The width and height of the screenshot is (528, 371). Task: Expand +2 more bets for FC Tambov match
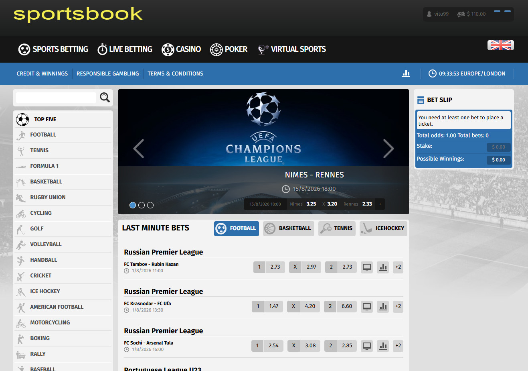pos(398,267)
